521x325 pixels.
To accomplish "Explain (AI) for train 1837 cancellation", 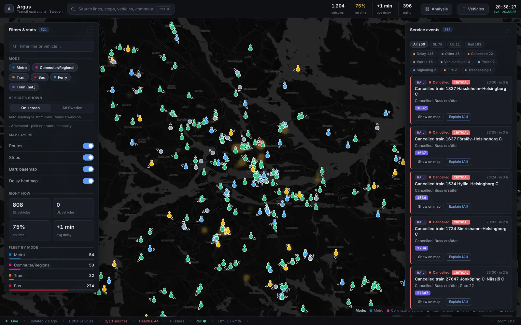I will coord(458,117).
